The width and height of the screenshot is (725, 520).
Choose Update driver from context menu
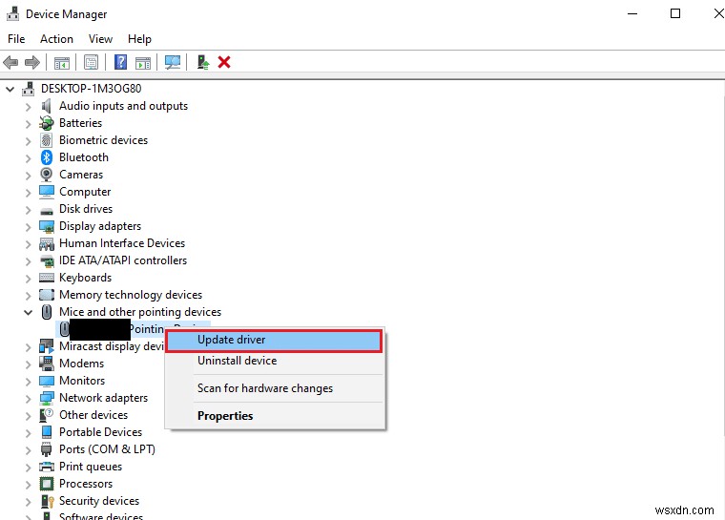274,340
